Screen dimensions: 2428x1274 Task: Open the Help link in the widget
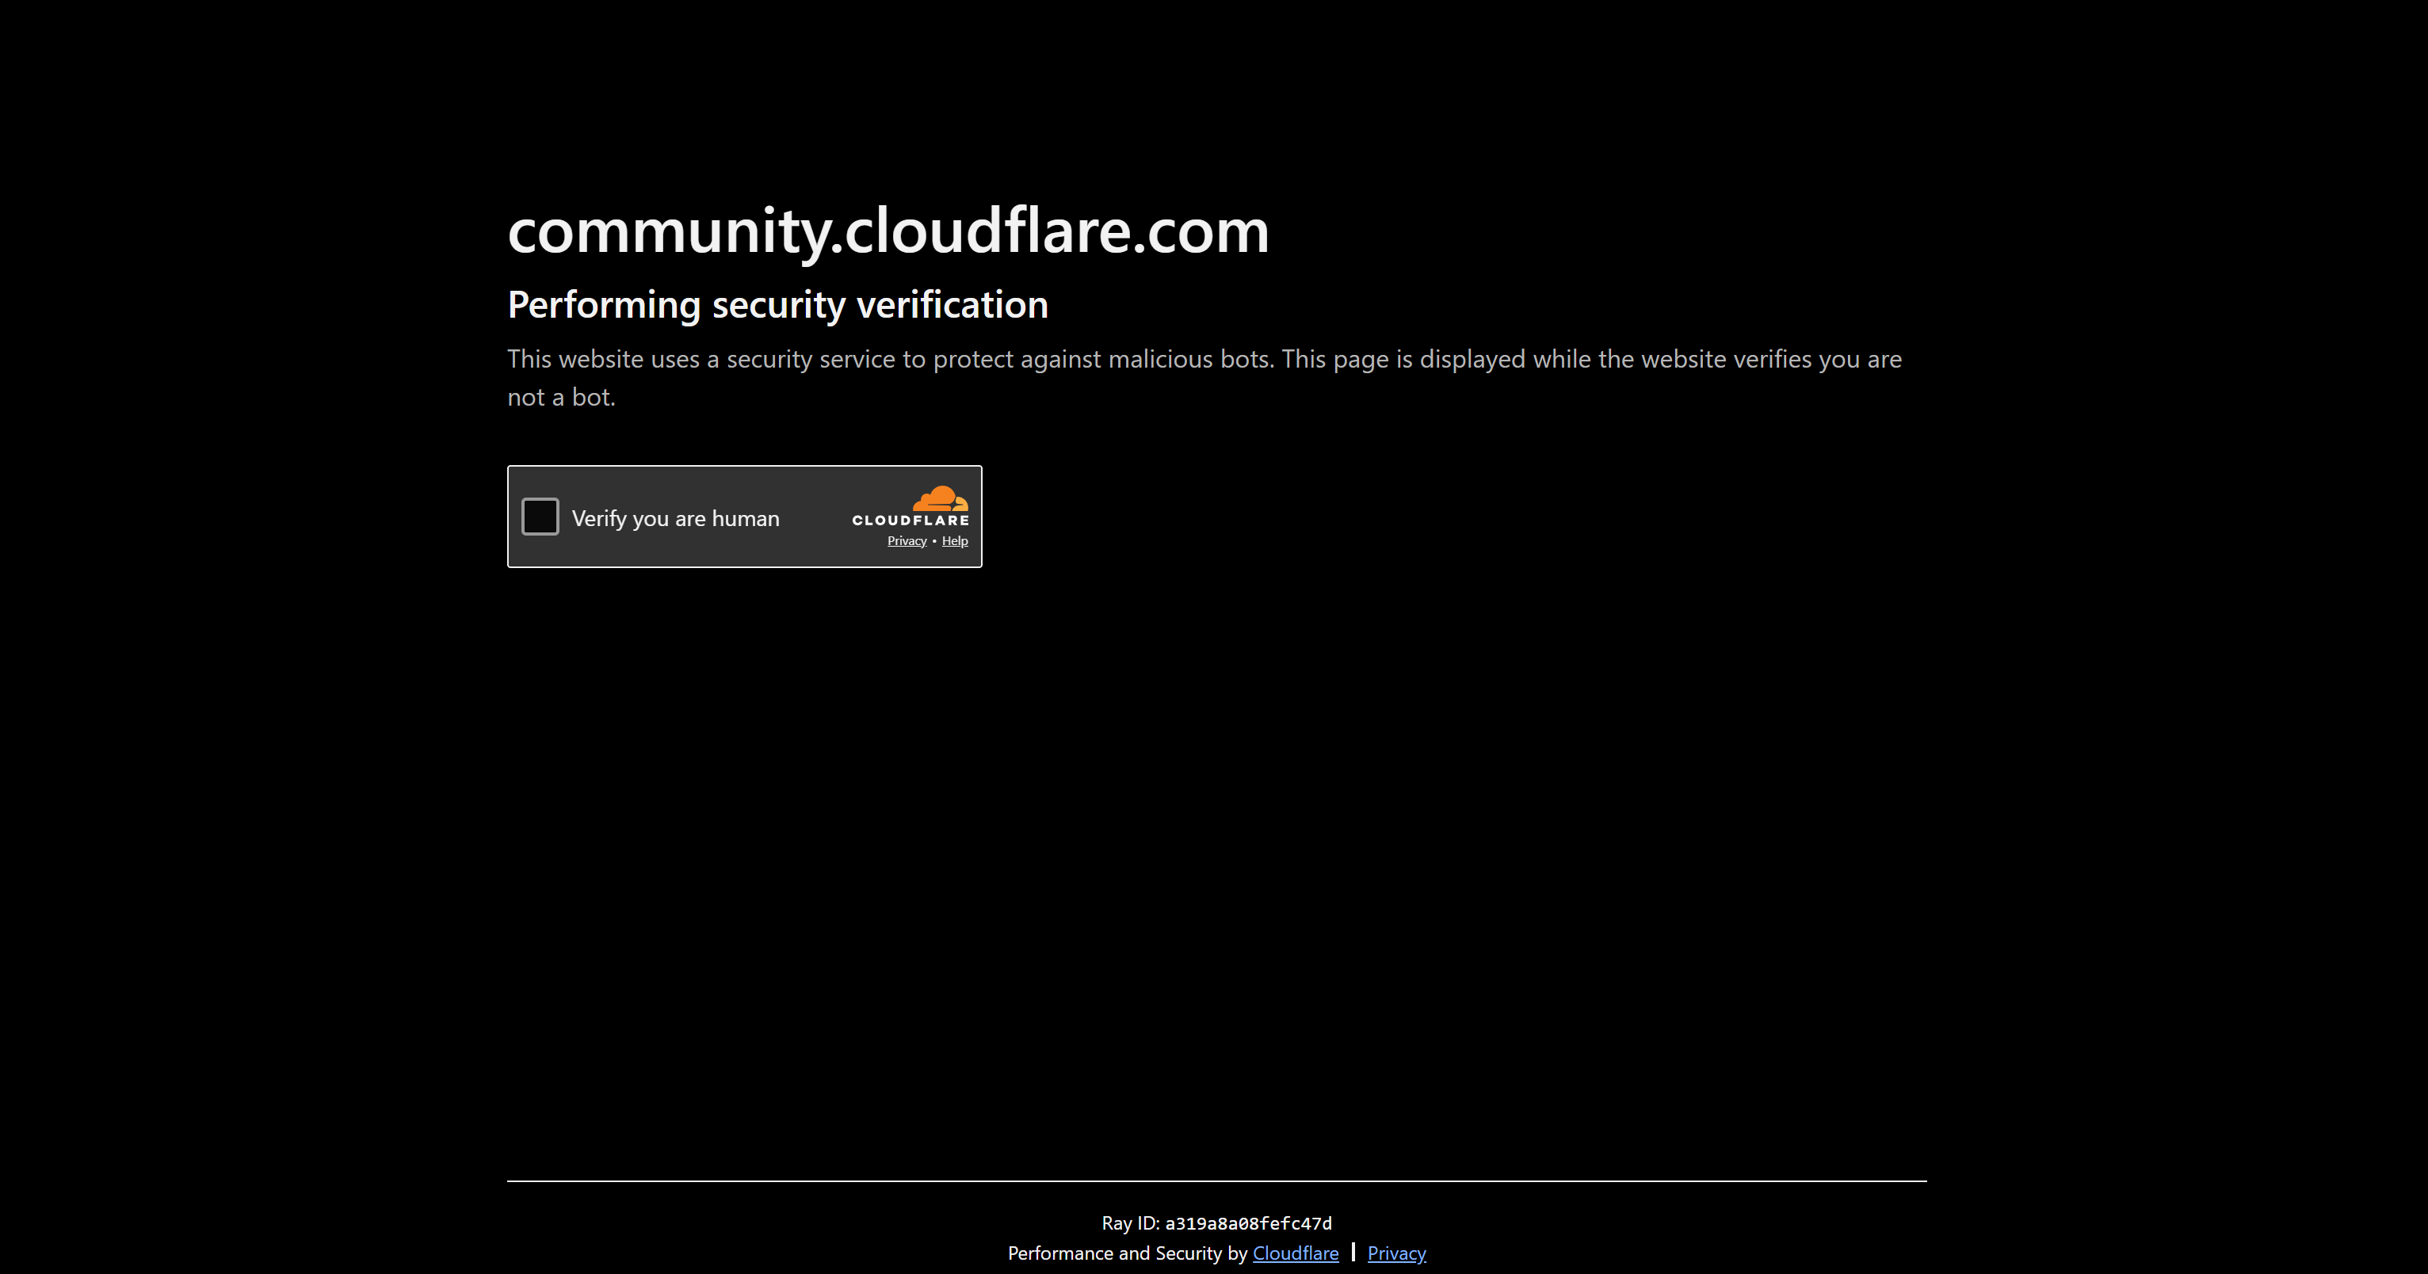(955, 541)
